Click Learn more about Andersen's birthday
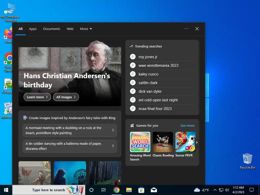This screenshot has height=195, width=260. [37, 97]
